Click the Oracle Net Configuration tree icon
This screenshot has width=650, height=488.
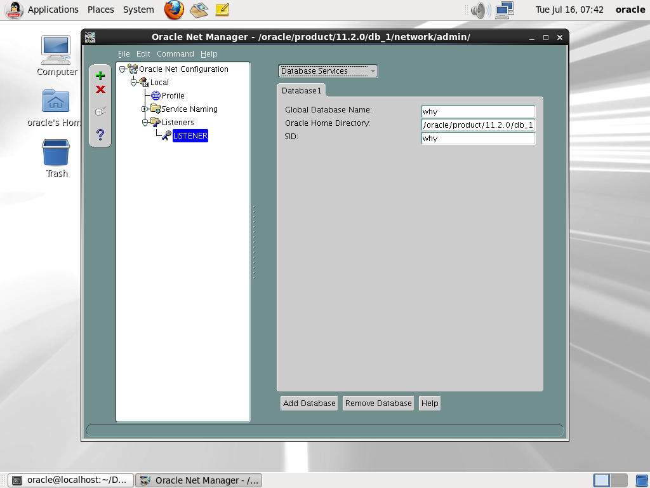click(x=133, y=69)
